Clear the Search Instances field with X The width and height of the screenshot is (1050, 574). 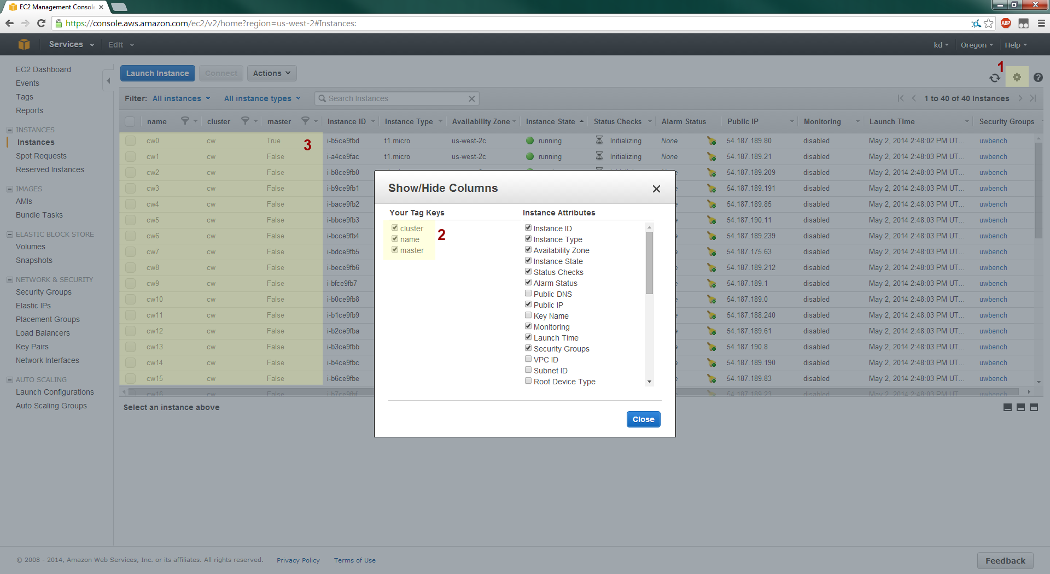(471, 98)
